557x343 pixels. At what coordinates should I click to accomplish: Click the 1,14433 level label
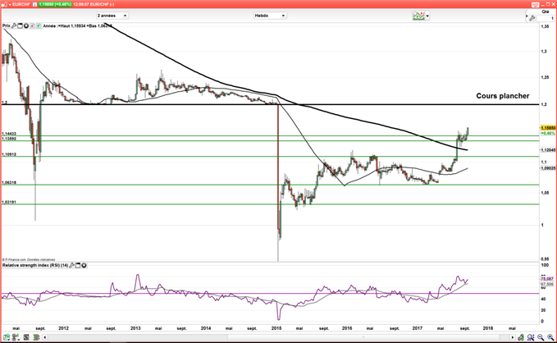(x=9, y=134)
